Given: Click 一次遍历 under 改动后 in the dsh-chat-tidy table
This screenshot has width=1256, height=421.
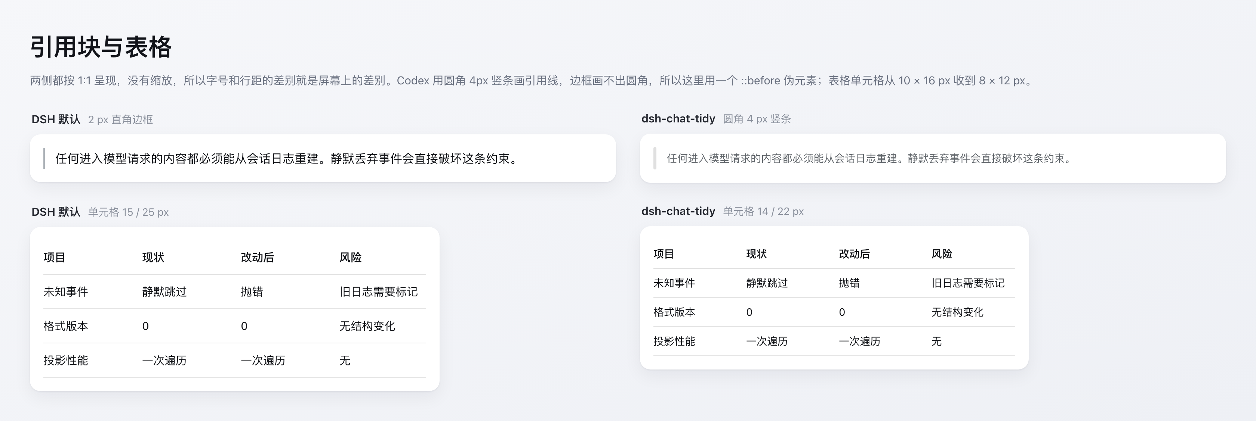Looking at the screenshot, I should (860, 341).
